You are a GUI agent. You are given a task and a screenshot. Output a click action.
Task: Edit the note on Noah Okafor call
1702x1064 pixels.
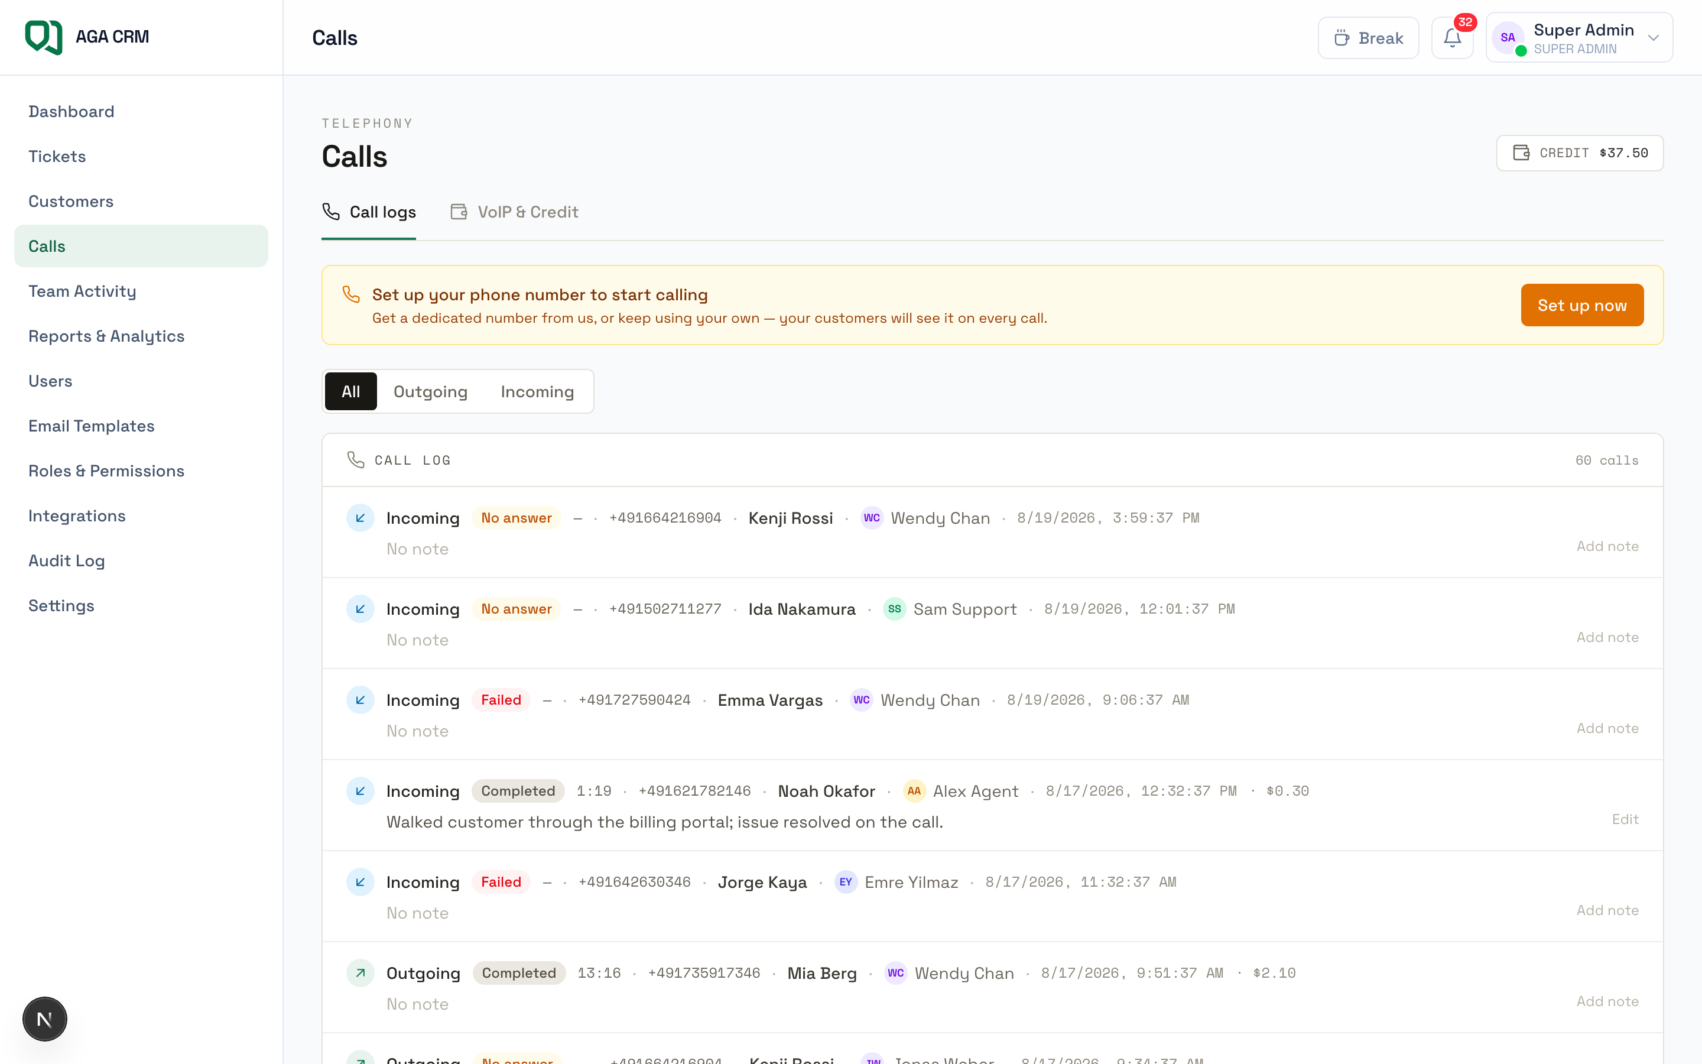(x=1625, y=819)
